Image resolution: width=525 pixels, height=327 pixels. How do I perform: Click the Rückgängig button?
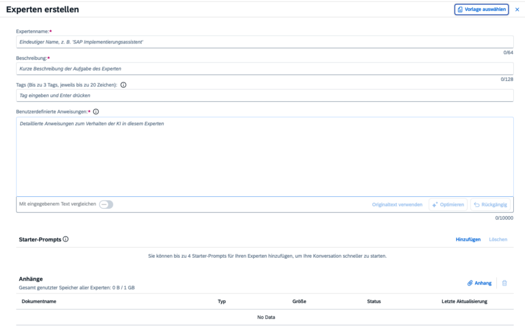490,205
